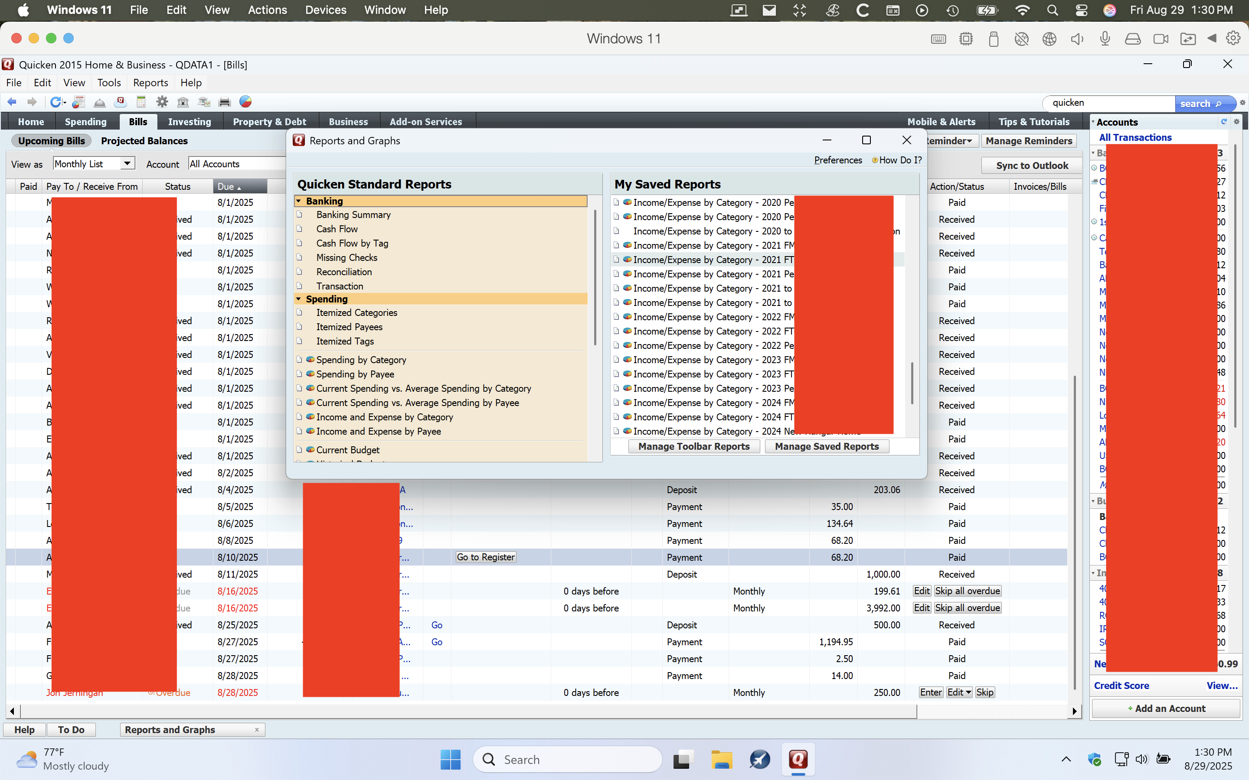Click the printer toolbar icon

[x=225, y=102]
